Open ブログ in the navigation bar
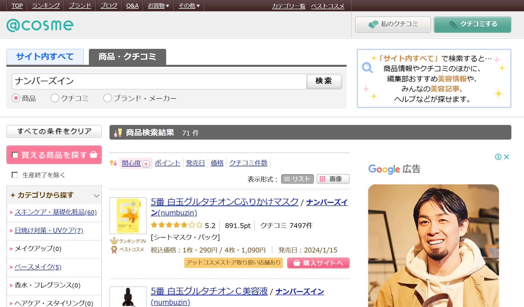This screenshot has width=524, height=307. 109,6
